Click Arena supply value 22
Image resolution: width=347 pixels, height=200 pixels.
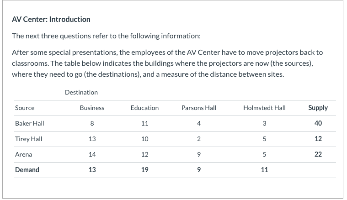(318, 154)
